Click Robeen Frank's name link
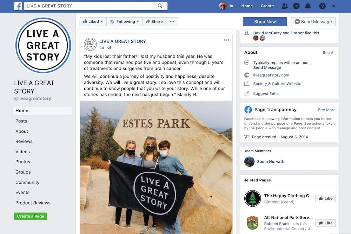Image resolution: width=351 pixels, height=234 pixels. coord(277,224)
